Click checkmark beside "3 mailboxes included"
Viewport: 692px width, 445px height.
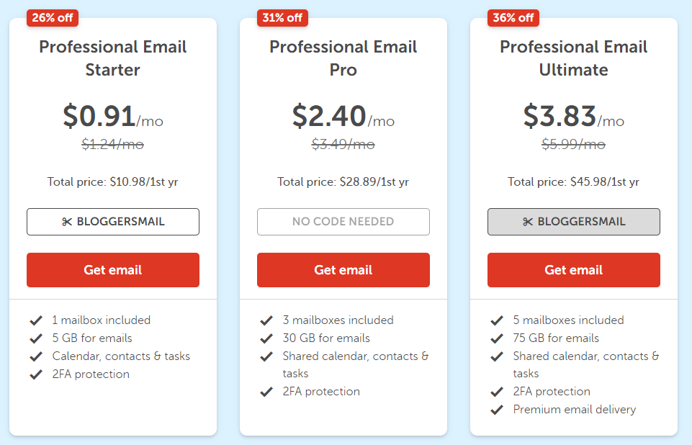pos(266,320)
